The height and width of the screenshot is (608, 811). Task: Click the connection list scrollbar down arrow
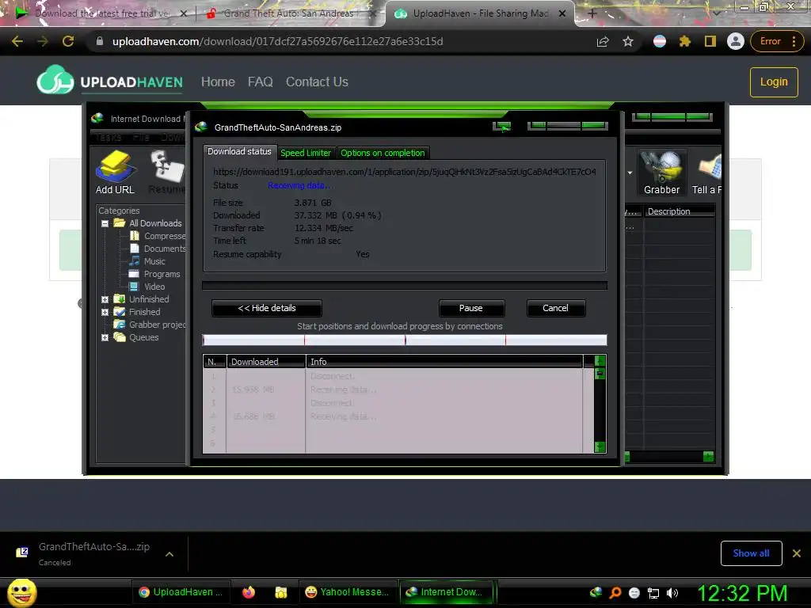click(x=600, y=447)
